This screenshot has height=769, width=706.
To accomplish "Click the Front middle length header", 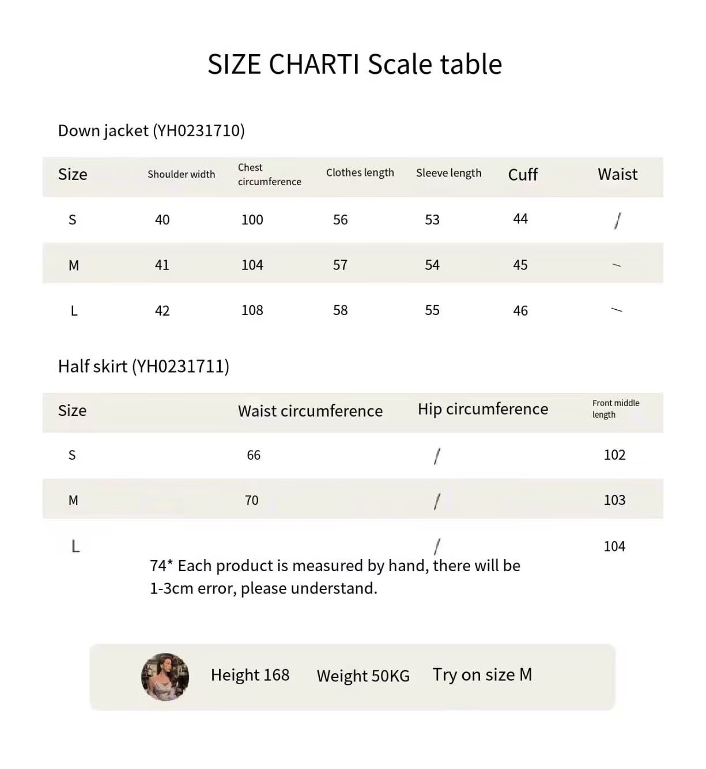I will [616, 409].
